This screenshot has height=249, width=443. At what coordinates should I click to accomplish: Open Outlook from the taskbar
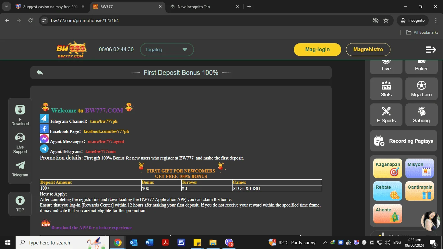pos(134,243)
